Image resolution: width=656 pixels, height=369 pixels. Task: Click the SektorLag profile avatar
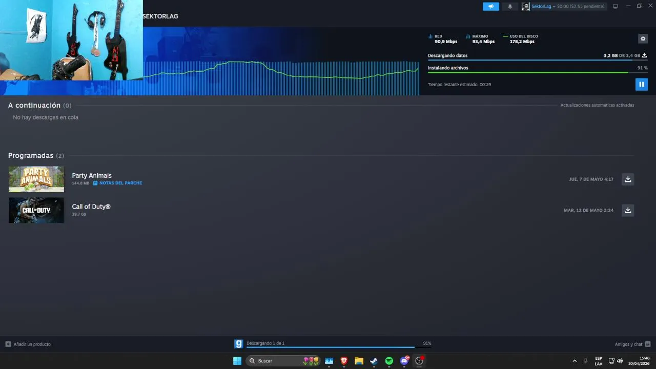526,6
